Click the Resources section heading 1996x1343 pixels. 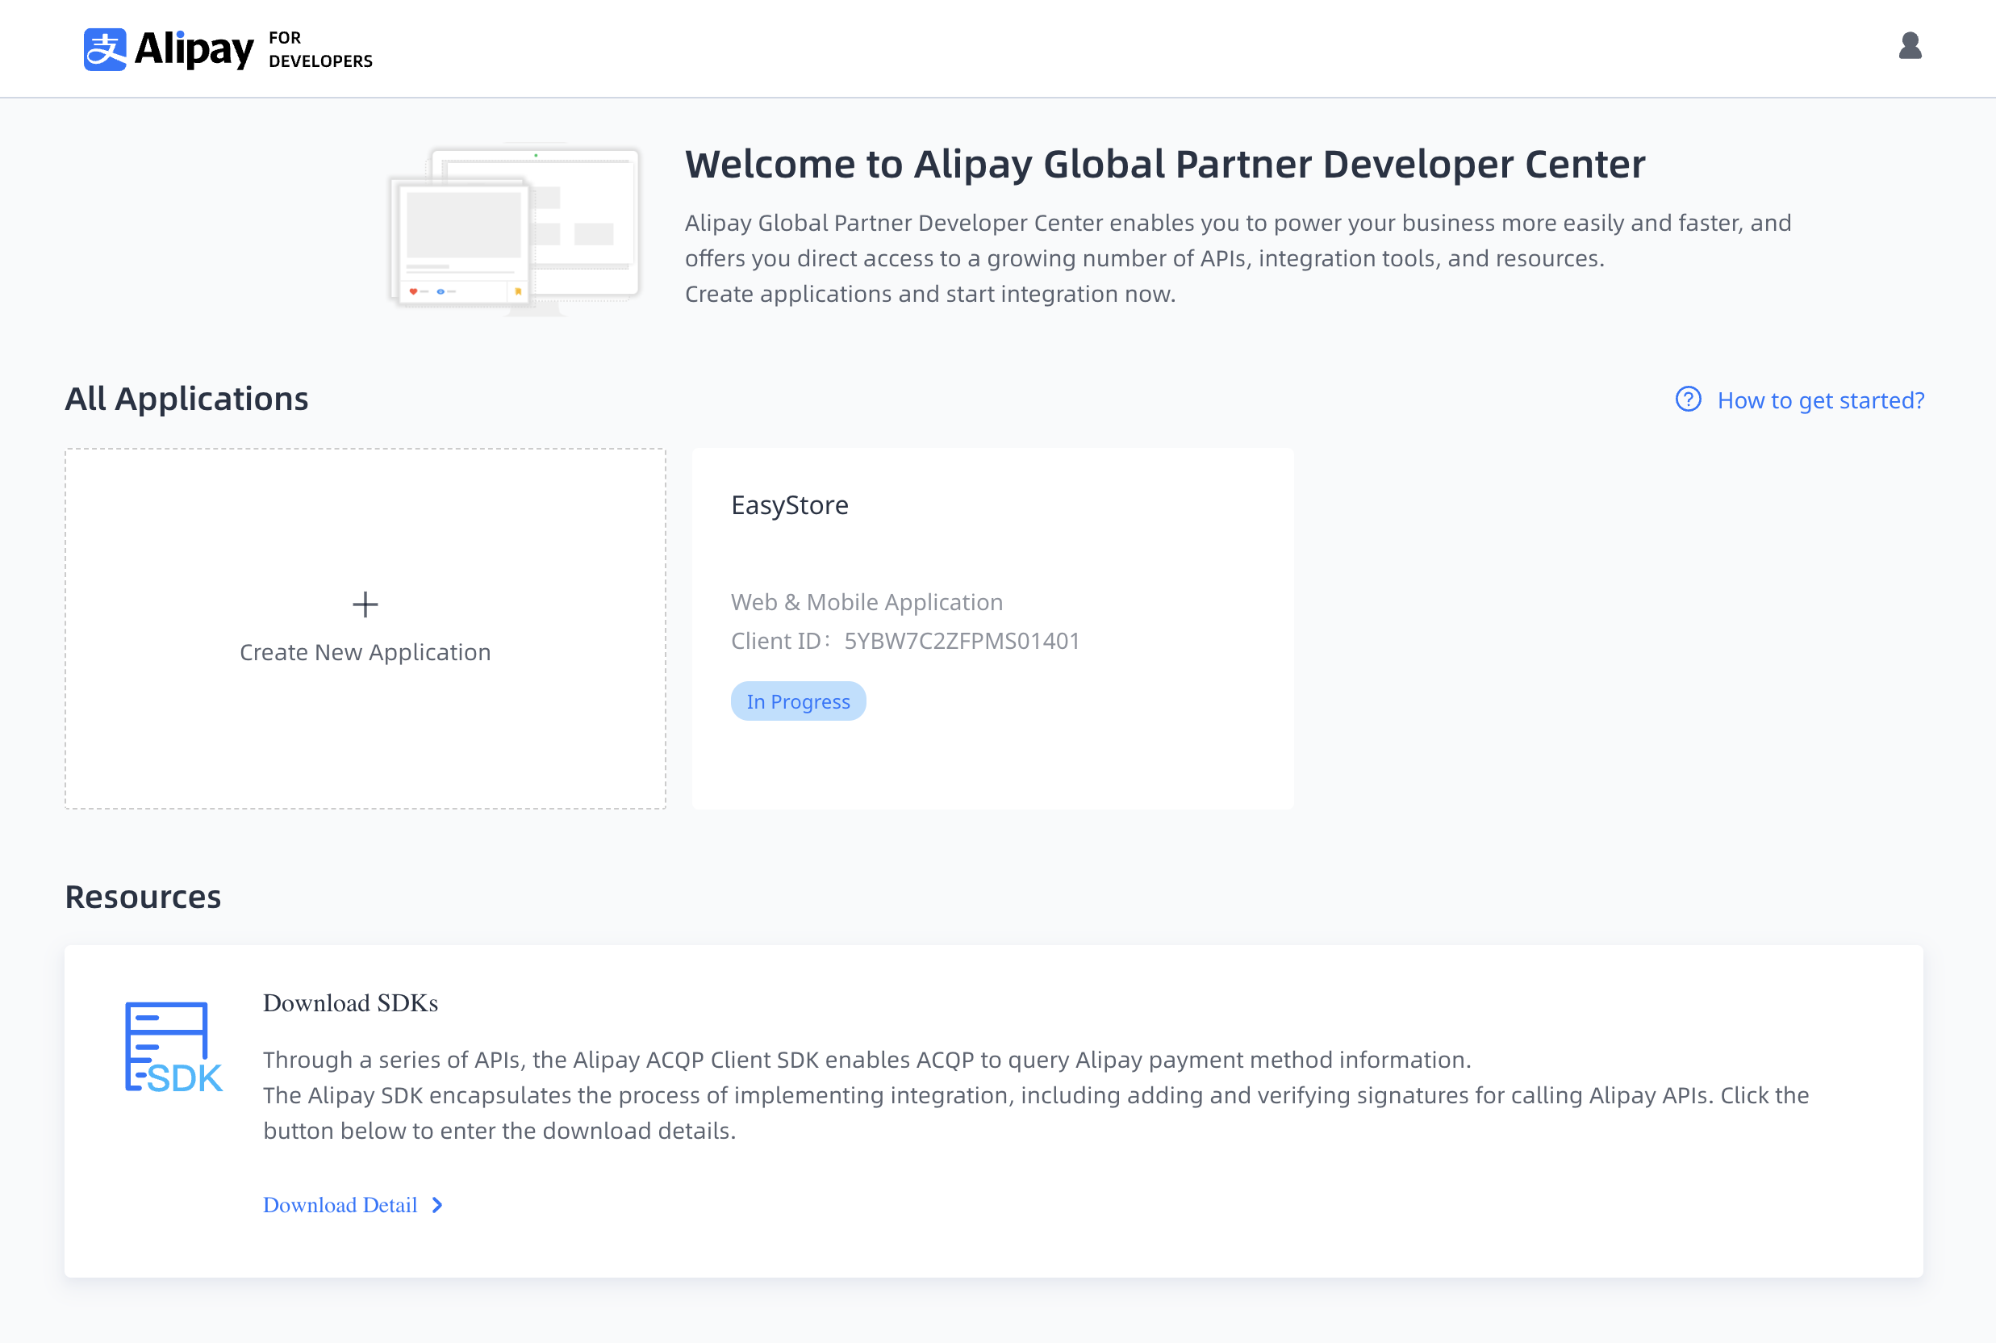coord(143,897)
